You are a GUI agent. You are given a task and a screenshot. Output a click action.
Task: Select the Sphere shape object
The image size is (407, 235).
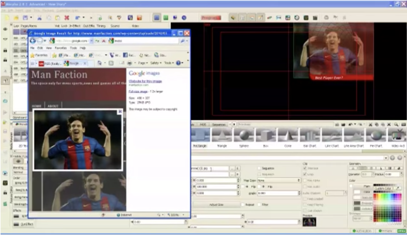(244, 137)
